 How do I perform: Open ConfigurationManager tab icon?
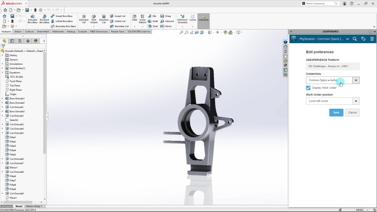tap(20, 41)
